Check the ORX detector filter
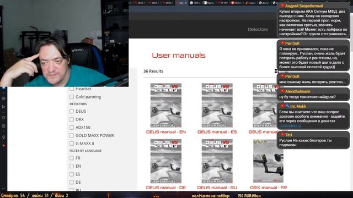 tap(72, 119)
